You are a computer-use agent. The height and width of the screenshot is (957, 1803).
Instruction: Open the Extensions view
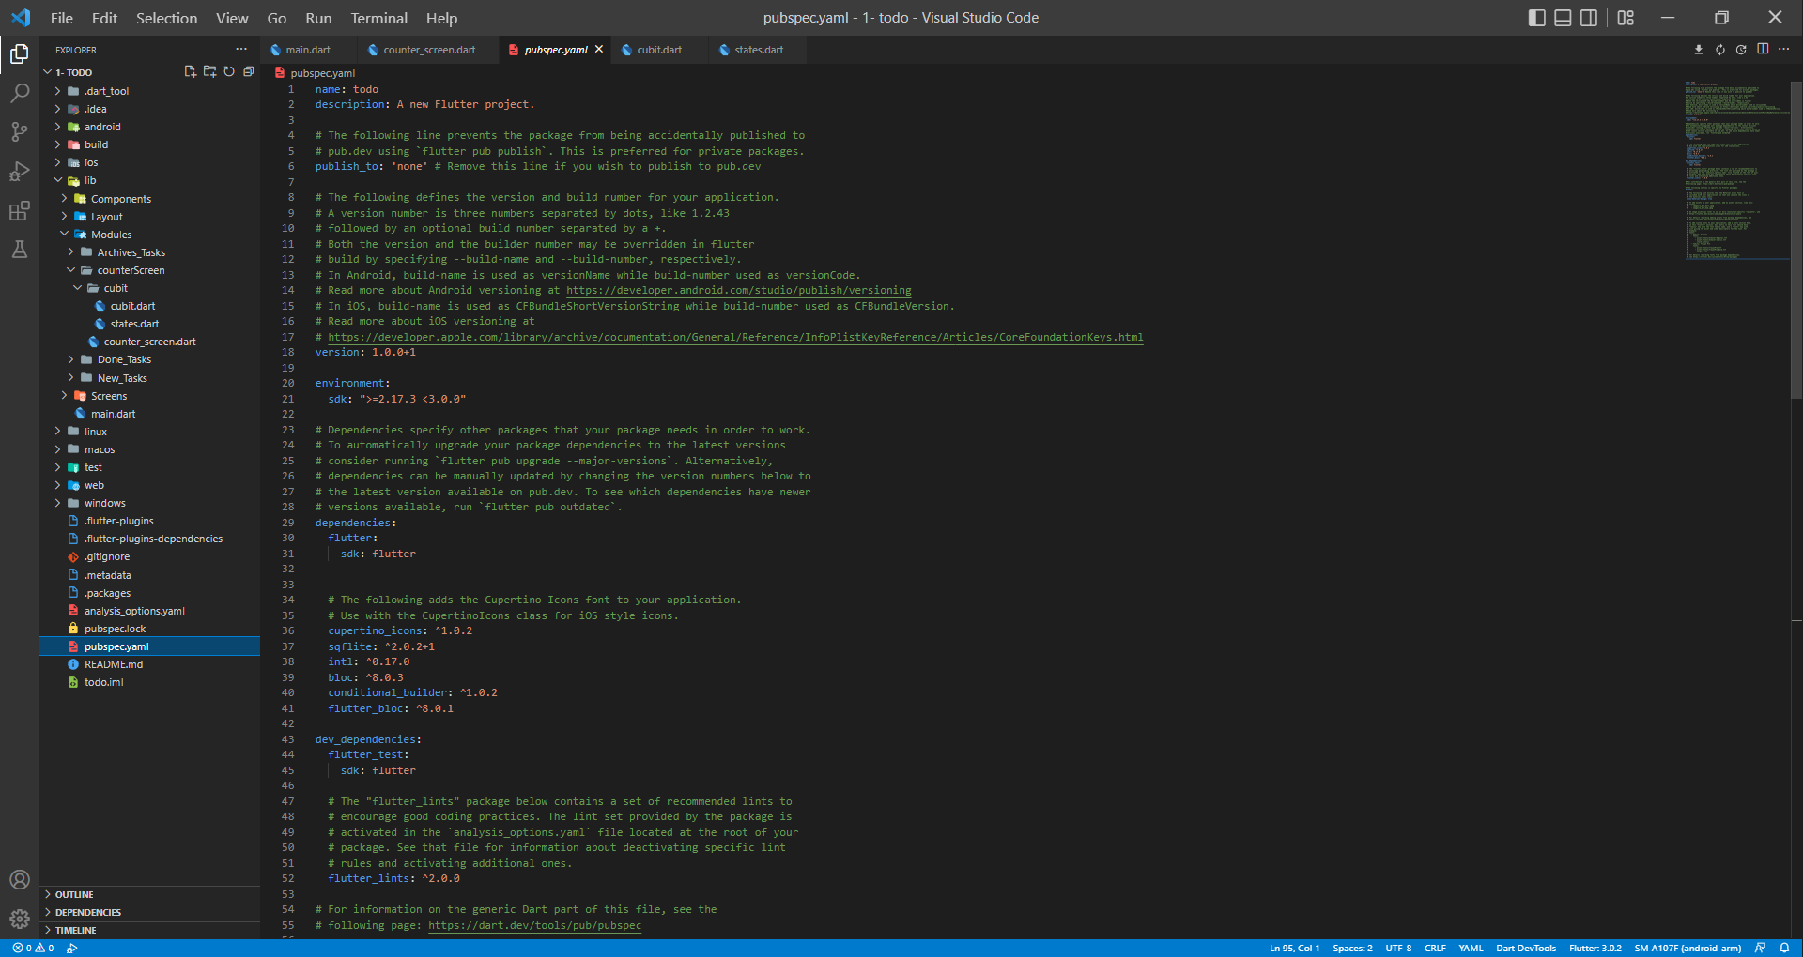[x=19, y=211]
